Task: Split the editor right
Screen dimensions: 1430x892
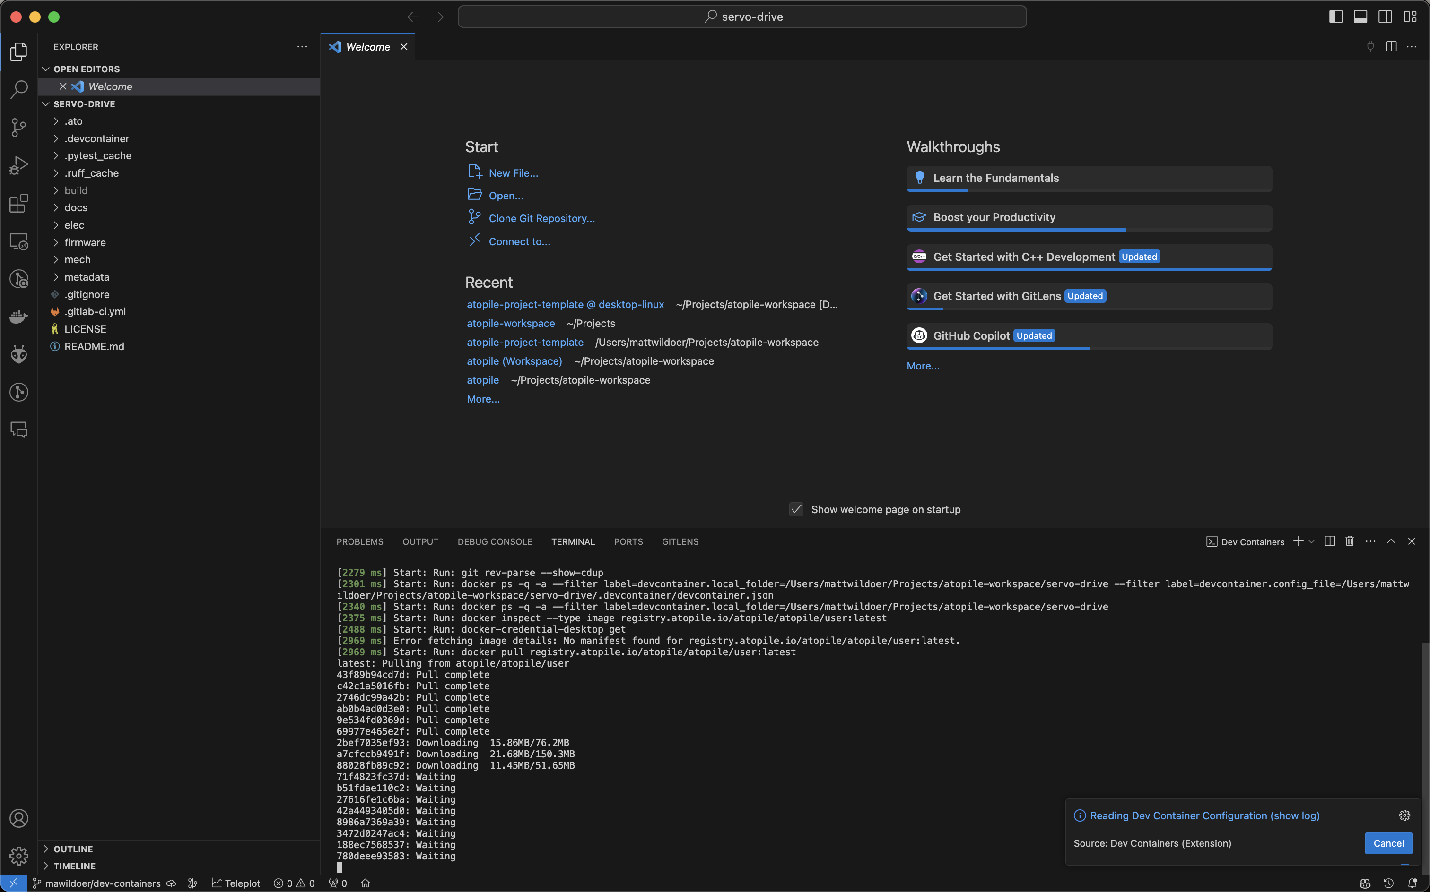Action: [x=1391, y=47]
